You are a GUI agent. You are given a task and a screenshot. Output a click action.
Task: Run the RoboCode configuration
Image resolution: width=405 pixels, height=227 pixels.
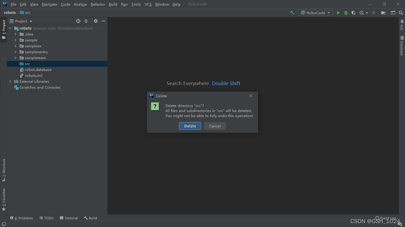(x=338, y=13)
